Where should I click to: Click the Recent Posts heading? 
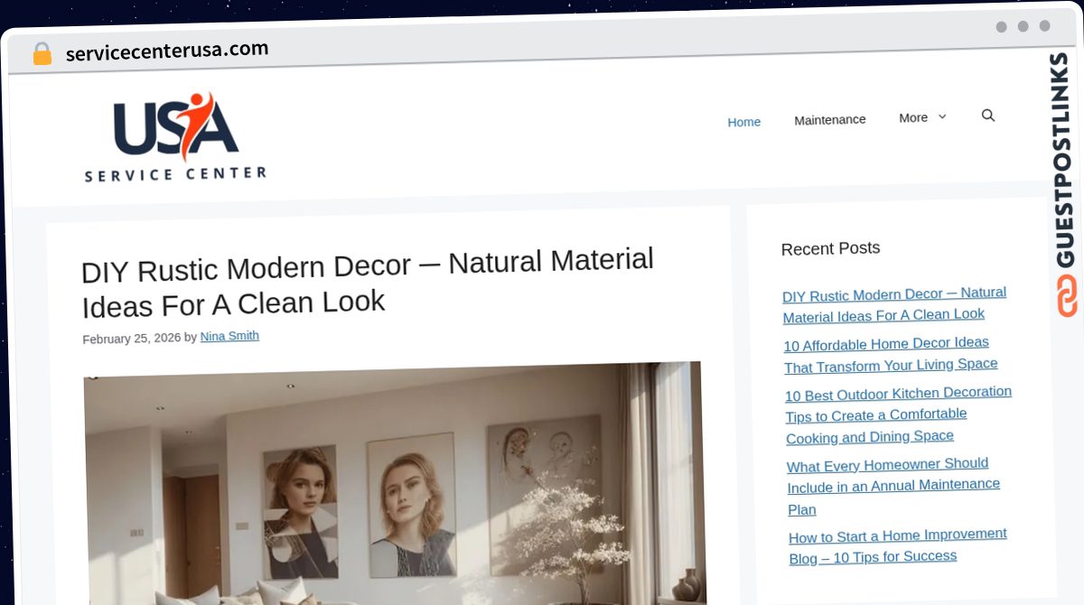[x=830, y=248]
